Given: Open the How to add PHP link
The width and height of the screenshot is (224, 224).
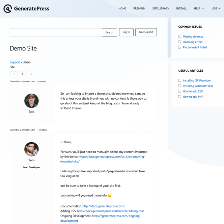Looking at the screenshot, I should pos(193,97).
